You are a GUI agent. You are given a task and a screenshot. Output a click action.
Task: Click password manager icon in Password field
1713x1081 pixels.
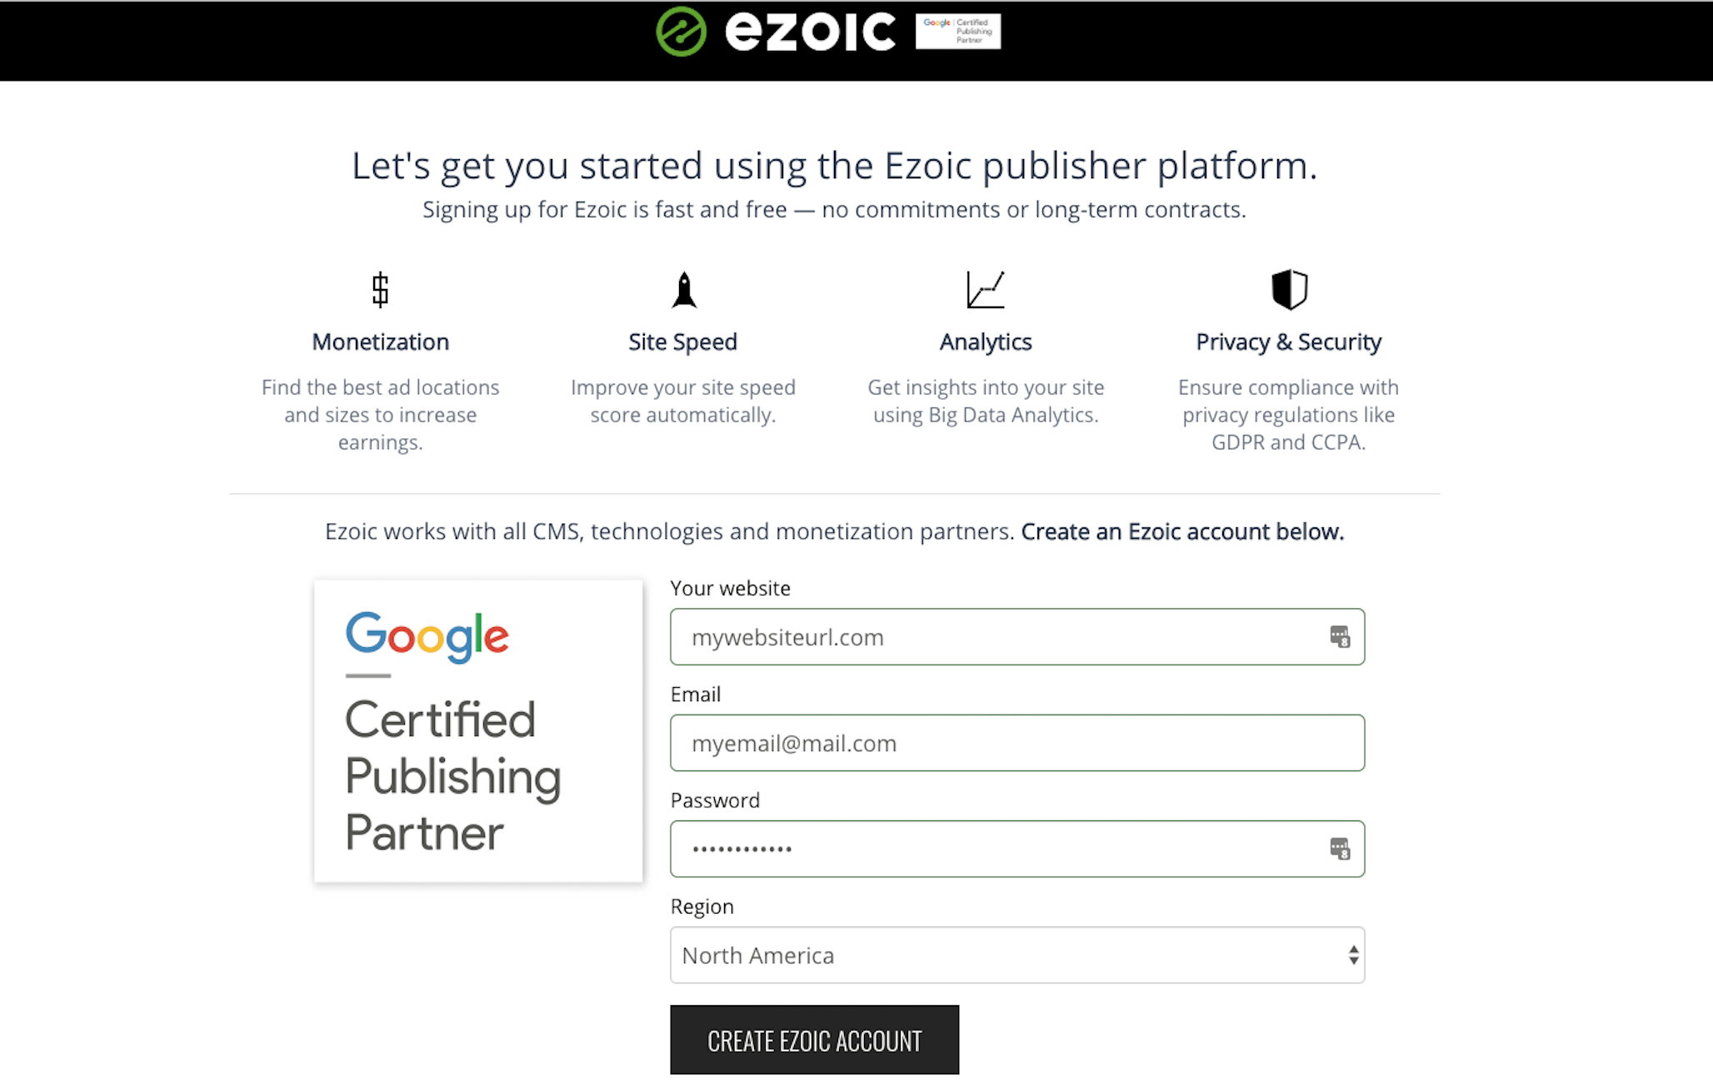point(1339,849)
